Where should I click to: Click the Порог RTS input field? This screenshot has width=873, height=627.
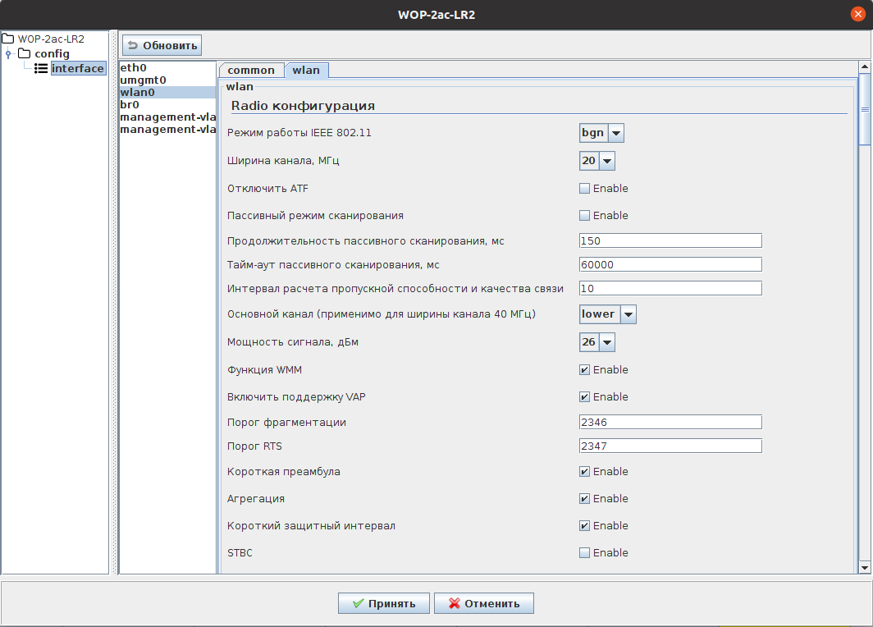pyautogui.click(x=670, y=446)
